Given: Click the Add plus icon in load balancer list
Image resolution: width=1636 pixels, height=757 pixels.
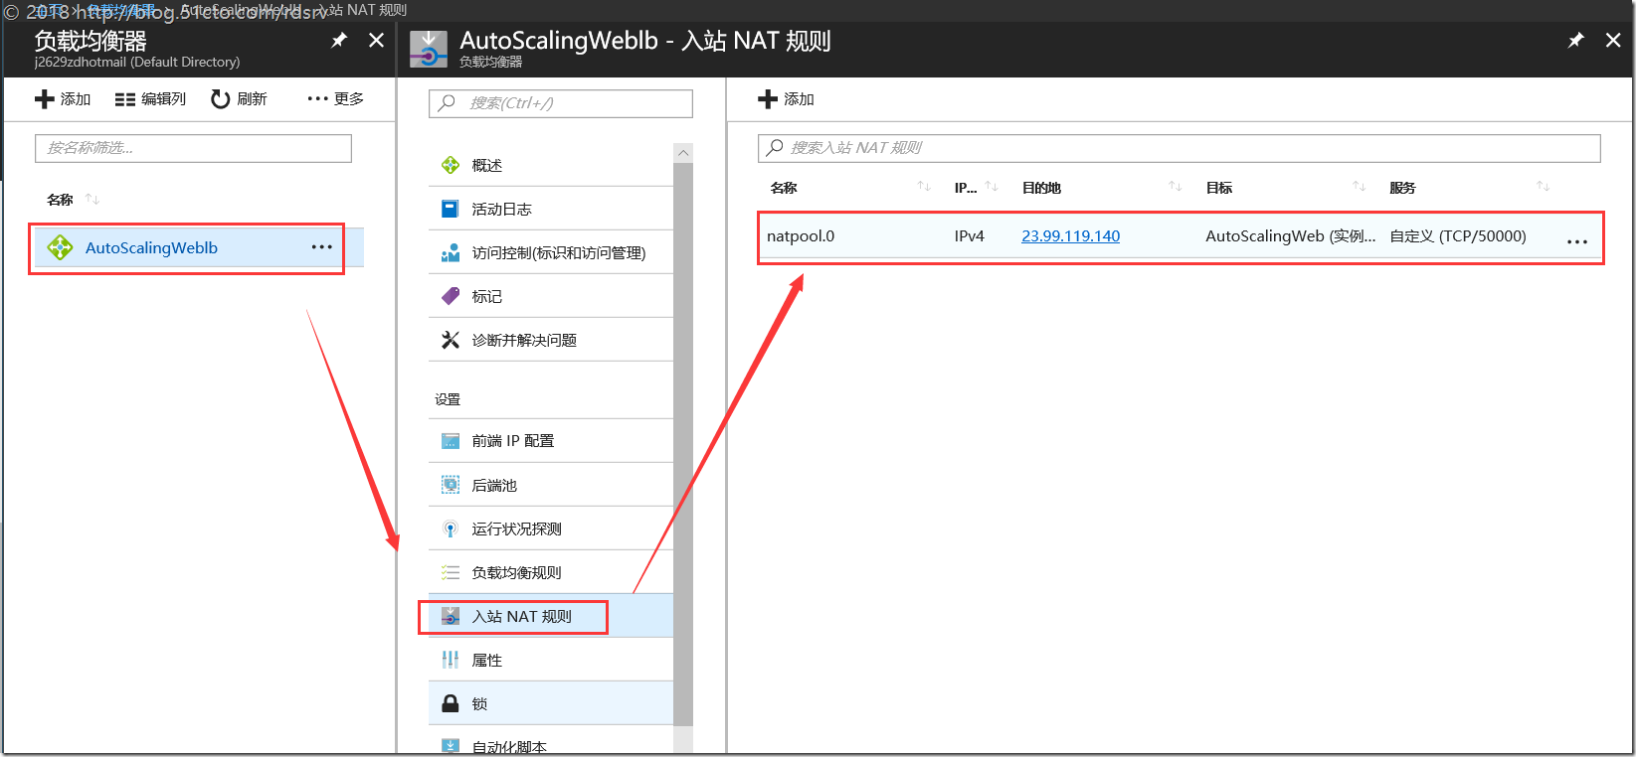Looking at the screenshot, I should pyautogui.click(x=44, y=99).
